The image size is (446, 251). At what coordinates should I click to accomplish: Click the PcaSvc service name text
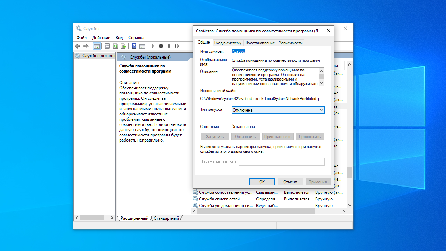pos(239,51)
